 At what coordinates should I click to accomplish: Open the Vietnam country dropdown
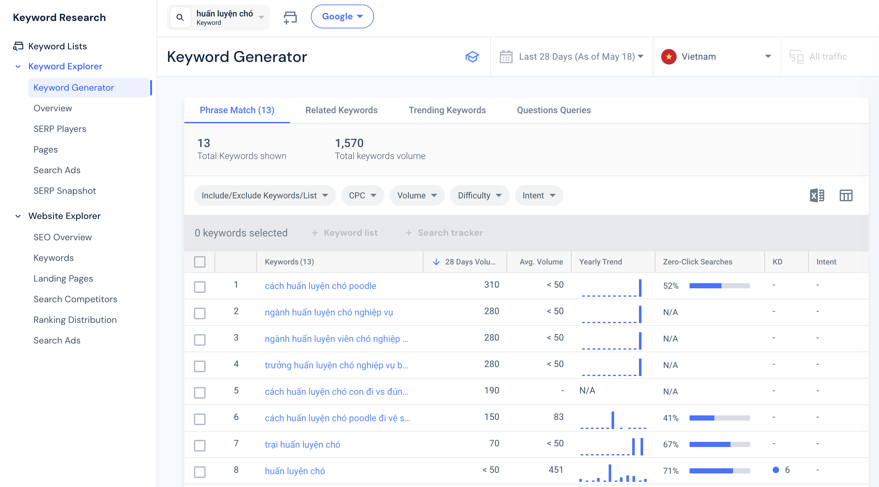(x=716, y=57)
